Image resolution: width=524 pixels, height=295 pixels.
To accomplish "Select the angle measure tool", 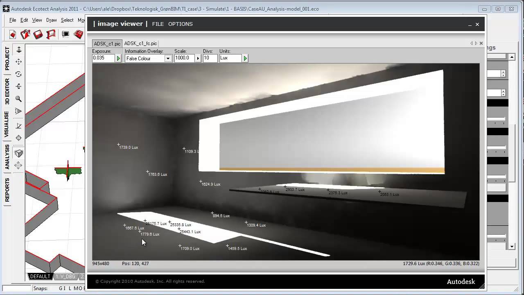I will tap(18, 126).
